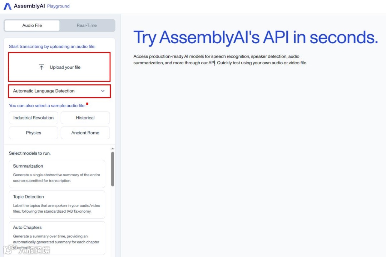Select the Historical sample audio
The height and width of the screenshot is (257, 386).
coord(85,118)
